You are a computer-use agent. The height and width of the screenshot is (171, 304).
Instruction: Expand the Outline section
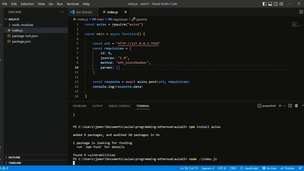tap(36, 157)
